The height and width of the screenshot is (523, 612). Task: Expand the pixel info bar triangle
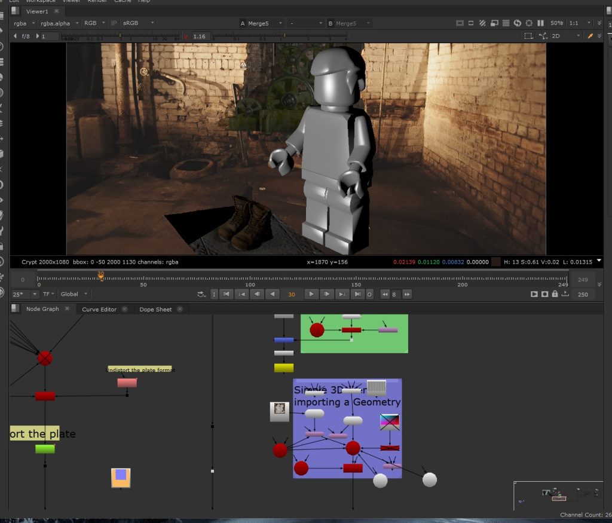[x=599, y=261]
